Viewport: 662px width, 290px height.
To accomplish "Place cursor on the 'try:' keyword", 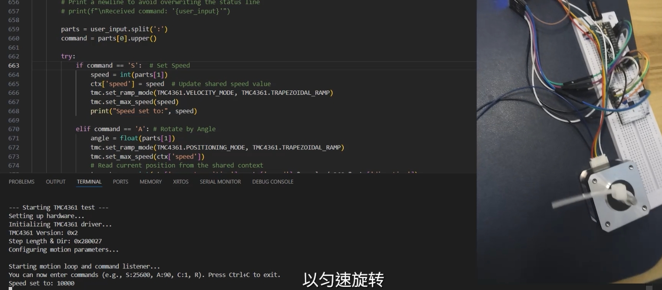I will [68, 56].
